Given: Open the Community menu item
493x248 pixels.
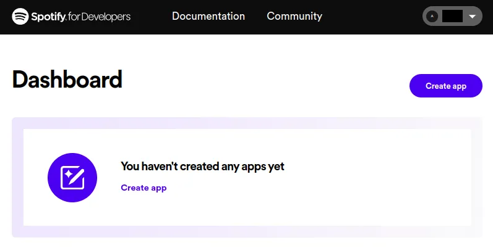Looking at the screenshot, I should (294, 16).
